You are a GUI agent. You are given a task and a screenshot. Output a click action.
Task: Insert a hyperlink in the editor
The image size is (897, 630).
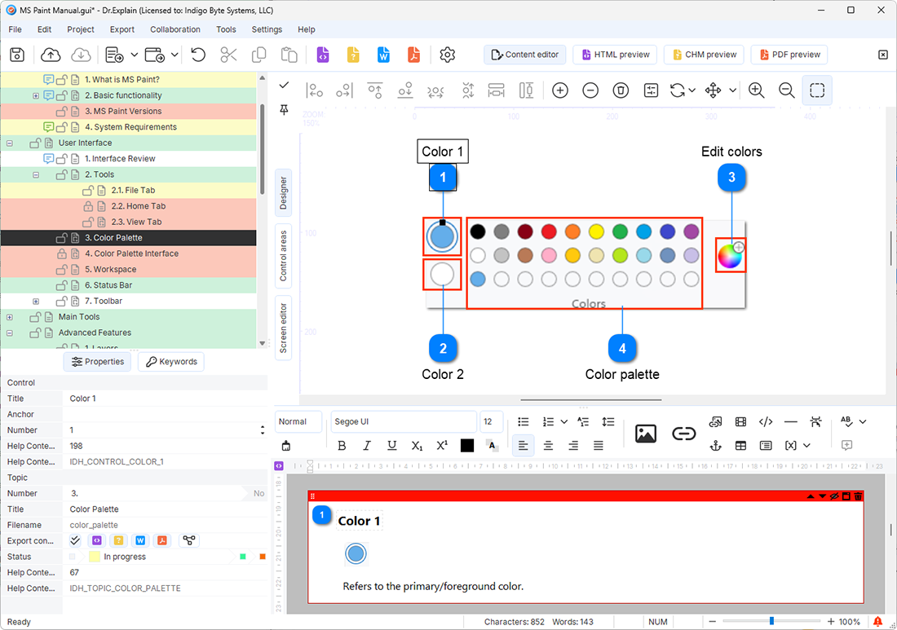(683, 434)
